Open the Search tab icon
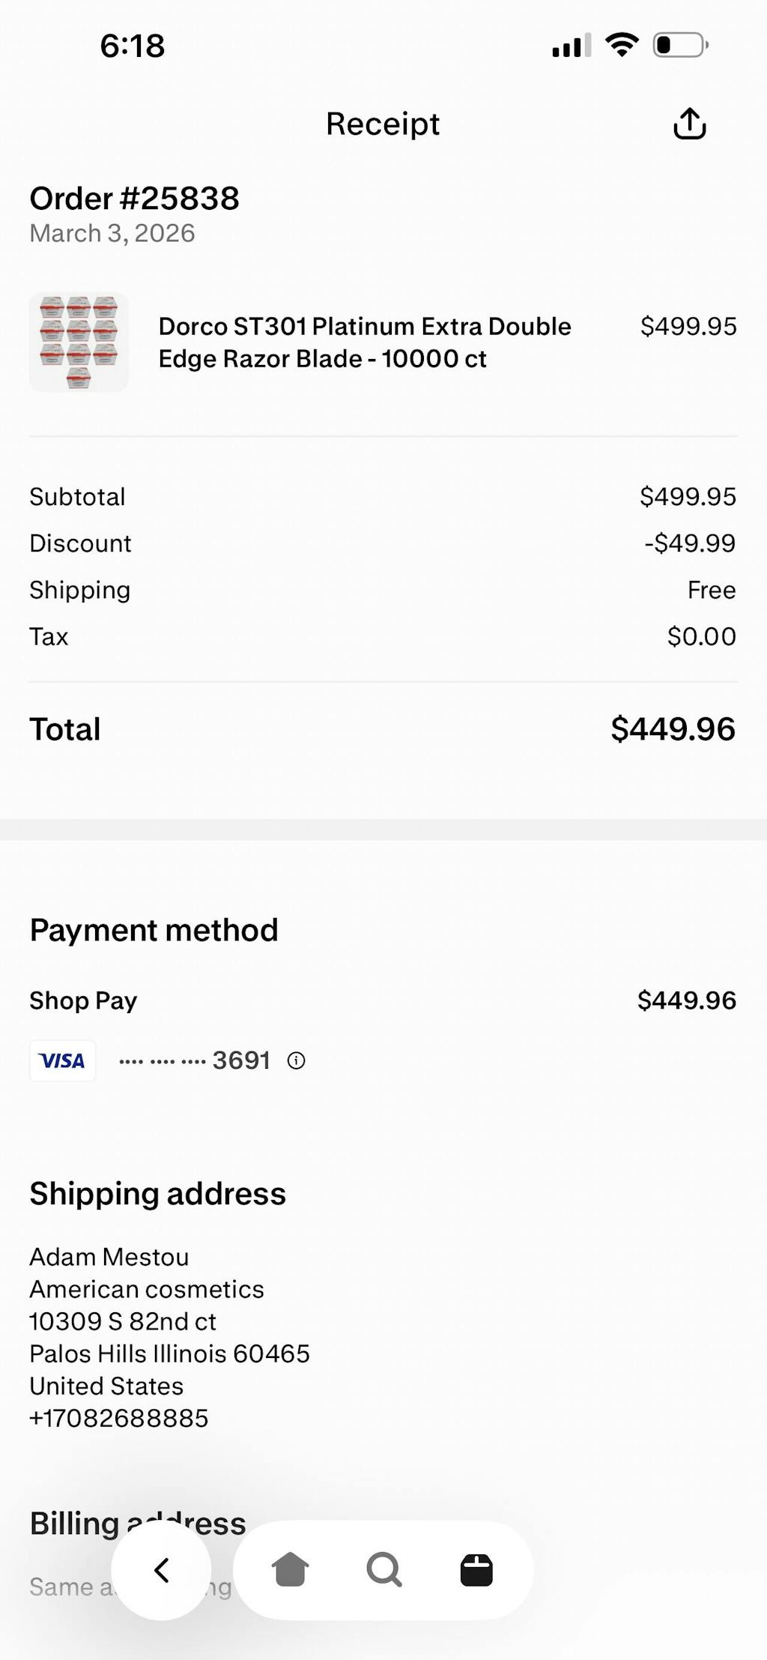767x1660 pixels. tap(383, 1570)
